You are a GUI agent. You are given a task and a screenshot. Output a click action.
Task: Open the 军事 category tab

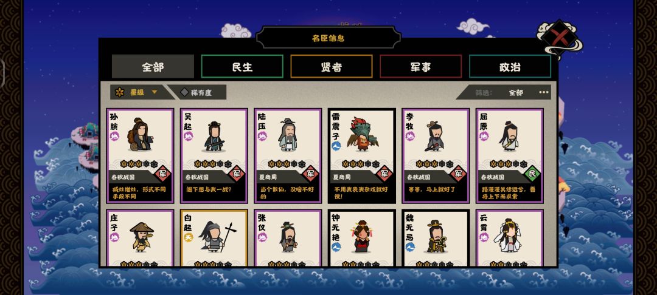(421, 66)
